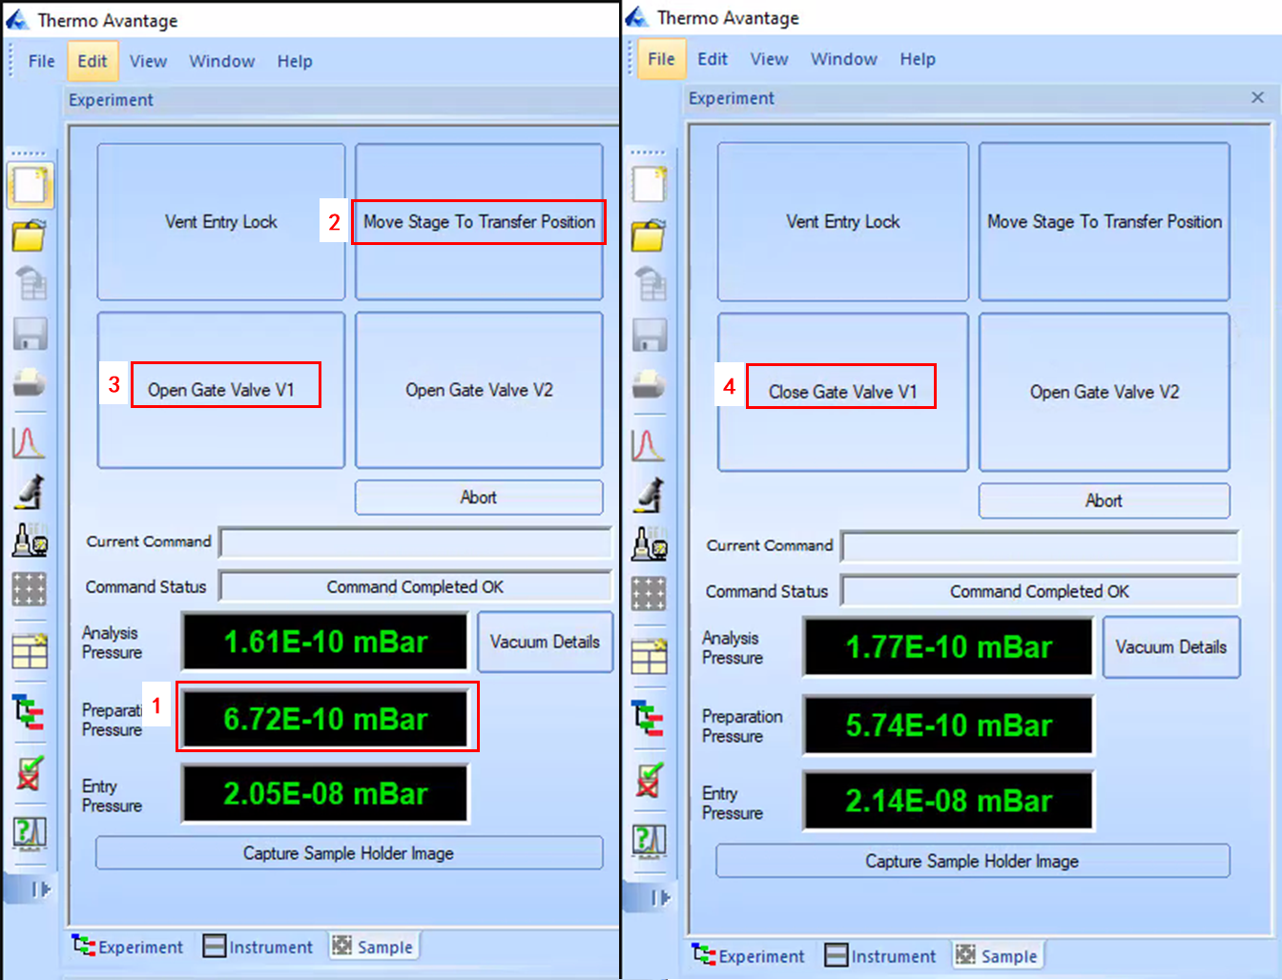Screen dimensions: 1282x980
Task: Switch to Sample tab in right window
Action: (997, 955)
